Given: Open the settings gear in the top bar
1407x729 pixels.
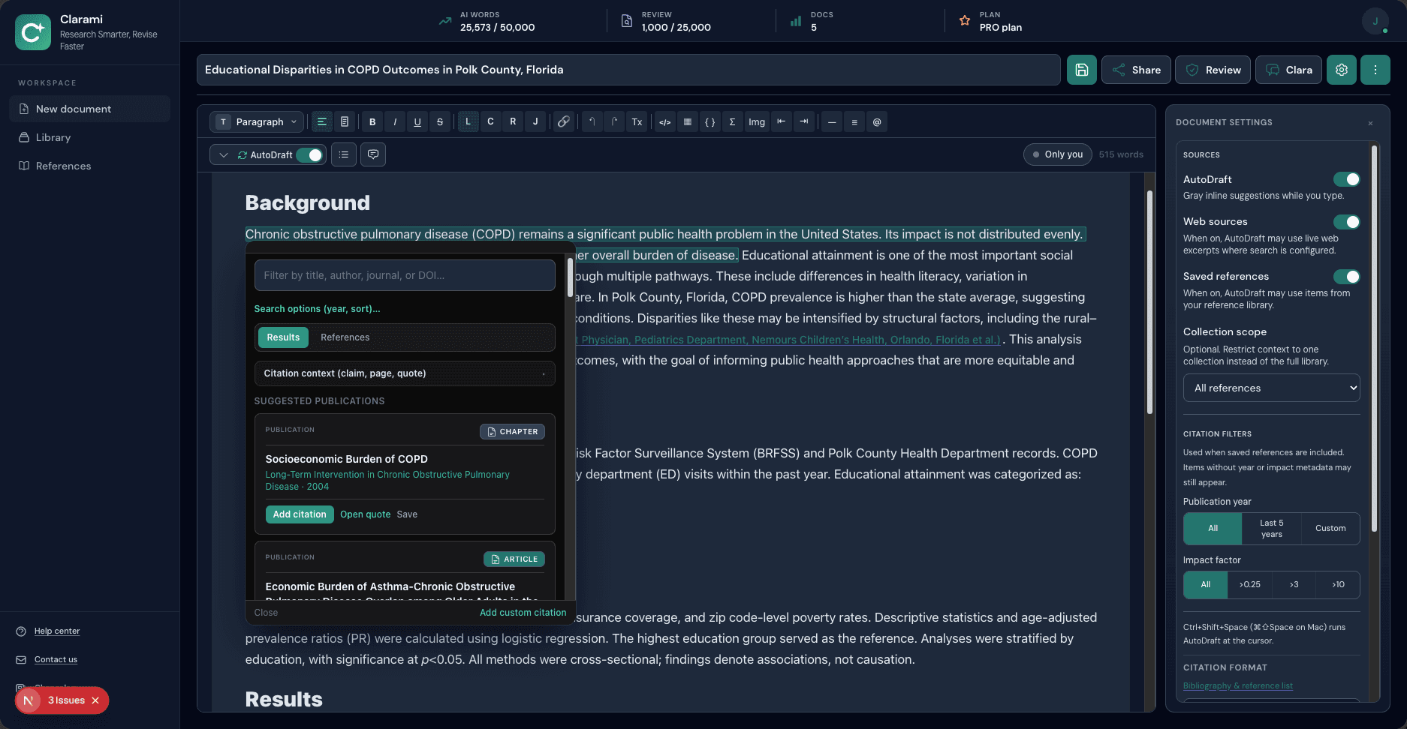Looking at the screenshot, I should coord(1342,69).
